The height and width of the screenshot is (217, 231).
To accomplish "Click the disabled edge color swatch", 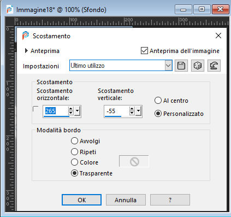I will pos(134,161).
